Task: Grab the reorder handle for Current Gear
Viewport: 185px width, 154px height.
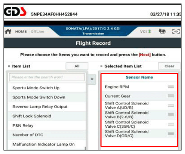Action: pyautogui.click(x=171, y=96)
